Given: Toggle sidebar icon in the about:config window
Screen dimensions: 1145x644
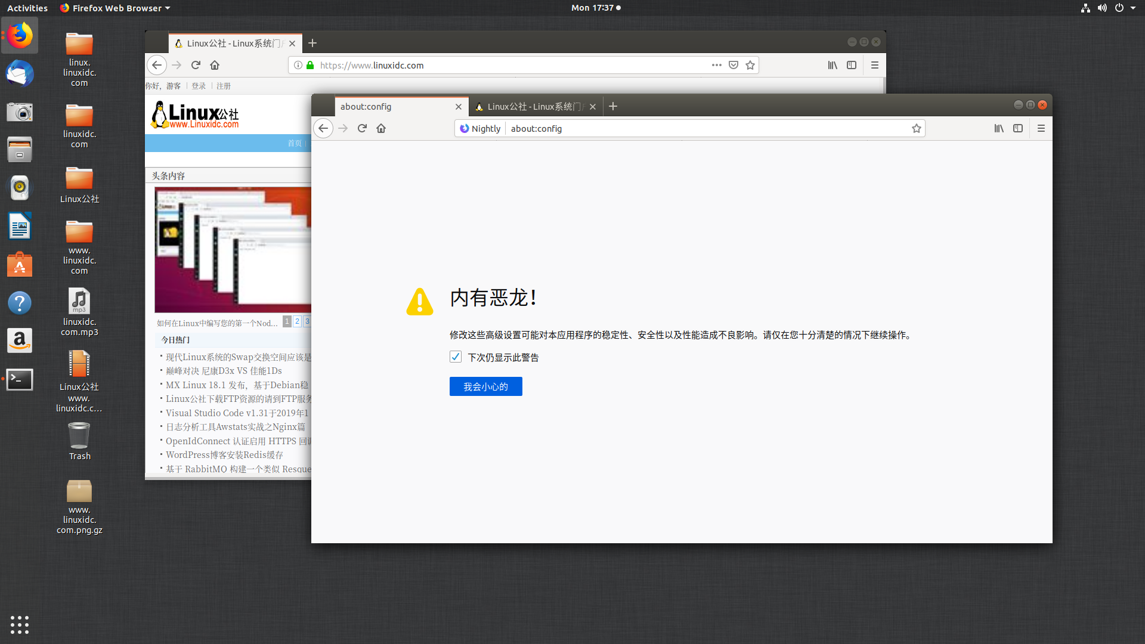Looking at the screenshot, I should (x=1018, y=128).
